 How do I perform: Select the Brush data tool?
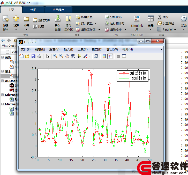click(x=85, y=56)
